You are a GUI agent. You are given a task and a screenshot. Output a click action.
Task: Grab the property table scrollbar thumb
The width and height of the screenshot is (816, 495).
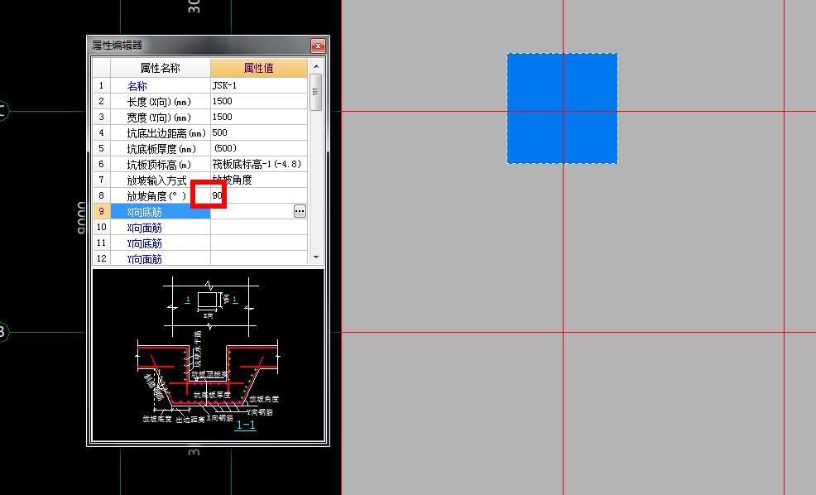tap(316, 92)
